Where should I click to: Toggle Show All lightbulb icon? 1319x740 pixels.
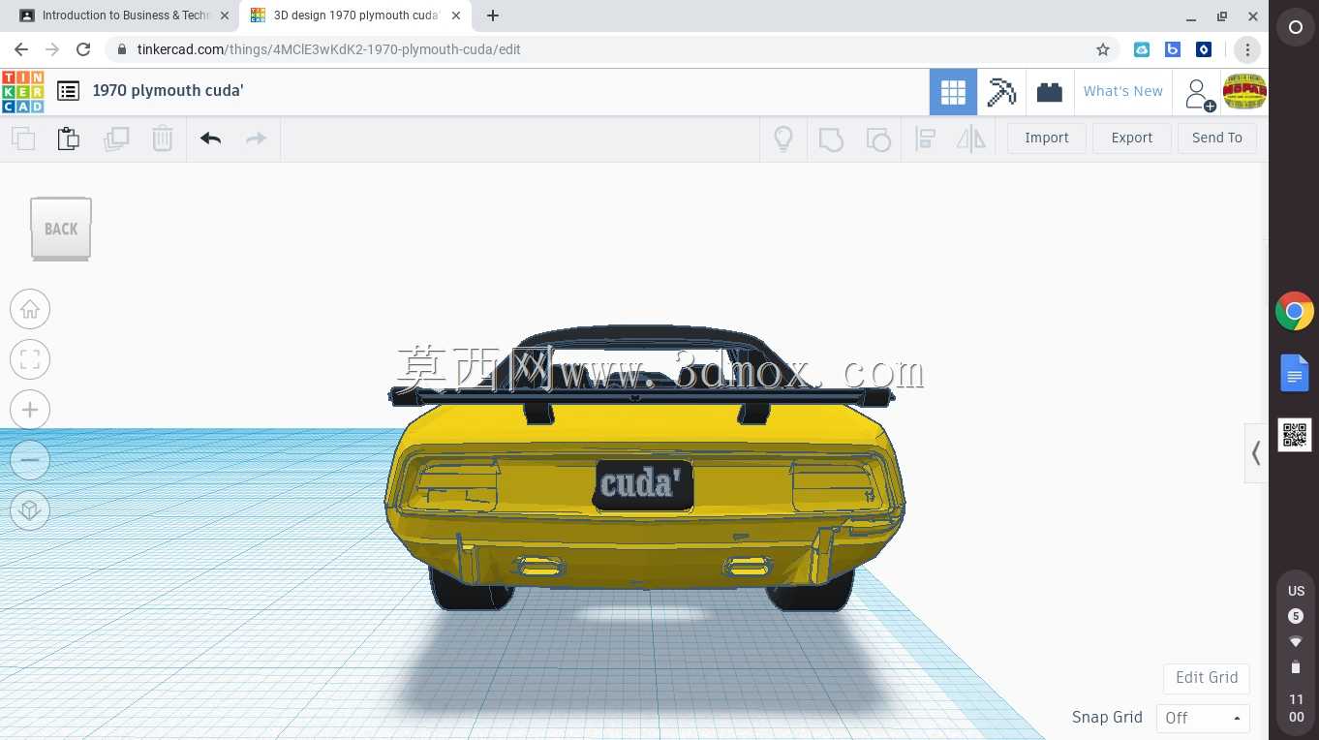click(783, 139)
